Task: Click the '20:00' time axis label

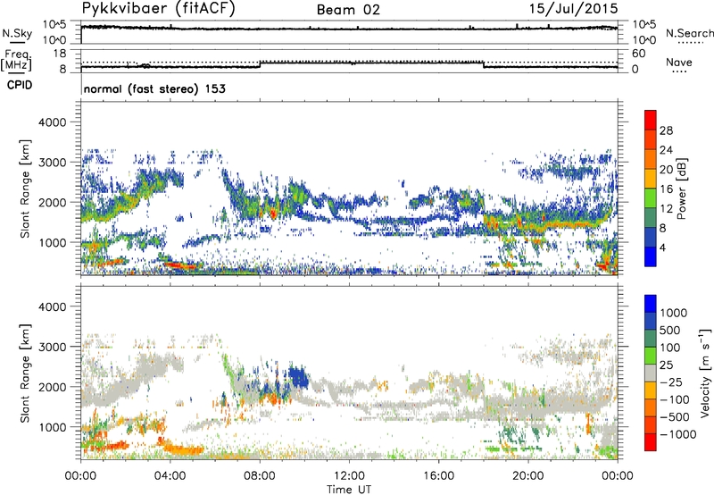Action: point(527,476)
